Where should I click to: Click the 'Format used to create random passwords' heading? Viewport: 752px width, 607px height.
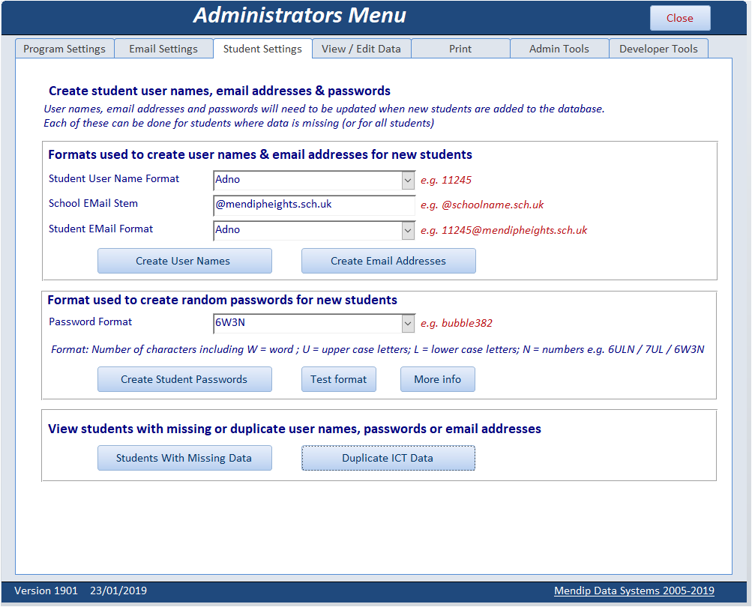222,301
